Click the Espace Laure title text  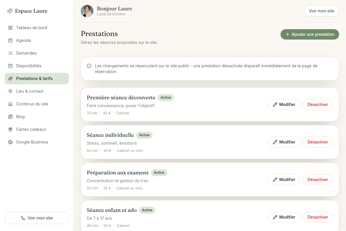click(31, 11)
